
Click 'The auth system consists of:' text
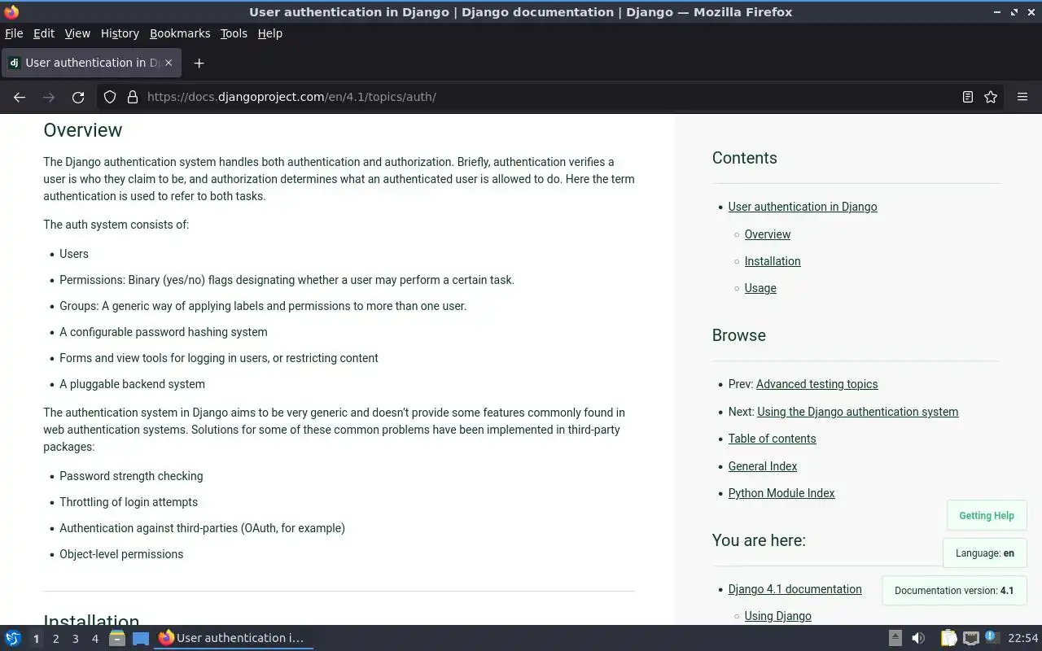[116, 225]
